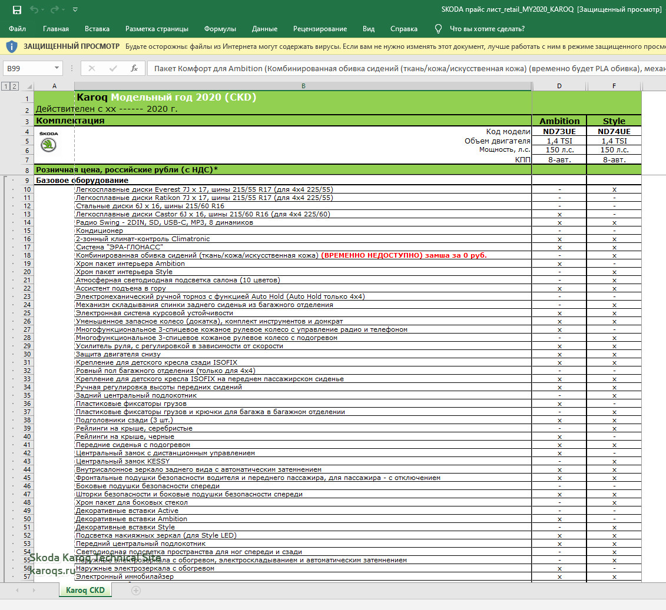This screenshot has height=610, width=666.
Task: Click the Name Box showing B99
Action: pos(27,68)
